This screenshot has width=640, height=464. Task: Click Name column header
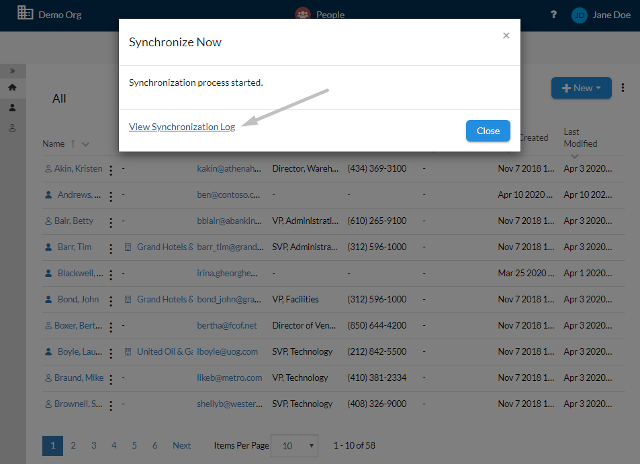point(54,143)
